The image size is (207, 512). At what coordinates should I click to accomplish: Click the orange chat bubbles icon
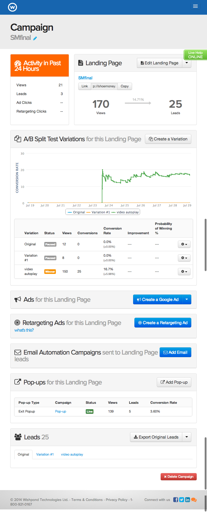click(194, 499)
